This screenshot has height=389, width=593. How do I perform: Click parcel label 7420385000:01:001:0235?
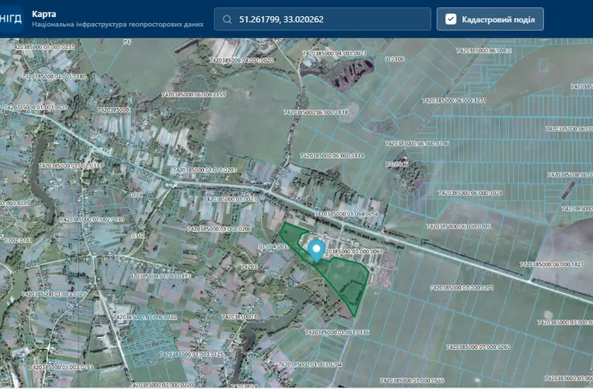[x=43, y=47]
